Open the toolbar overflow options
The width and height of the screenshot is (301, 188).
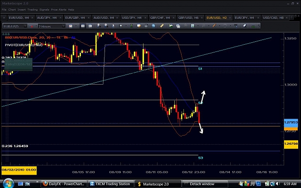[x=259, y=25]
